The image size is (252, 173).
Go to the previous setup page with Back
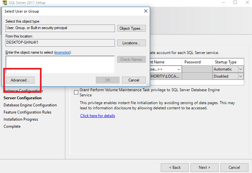pos(175,168)
